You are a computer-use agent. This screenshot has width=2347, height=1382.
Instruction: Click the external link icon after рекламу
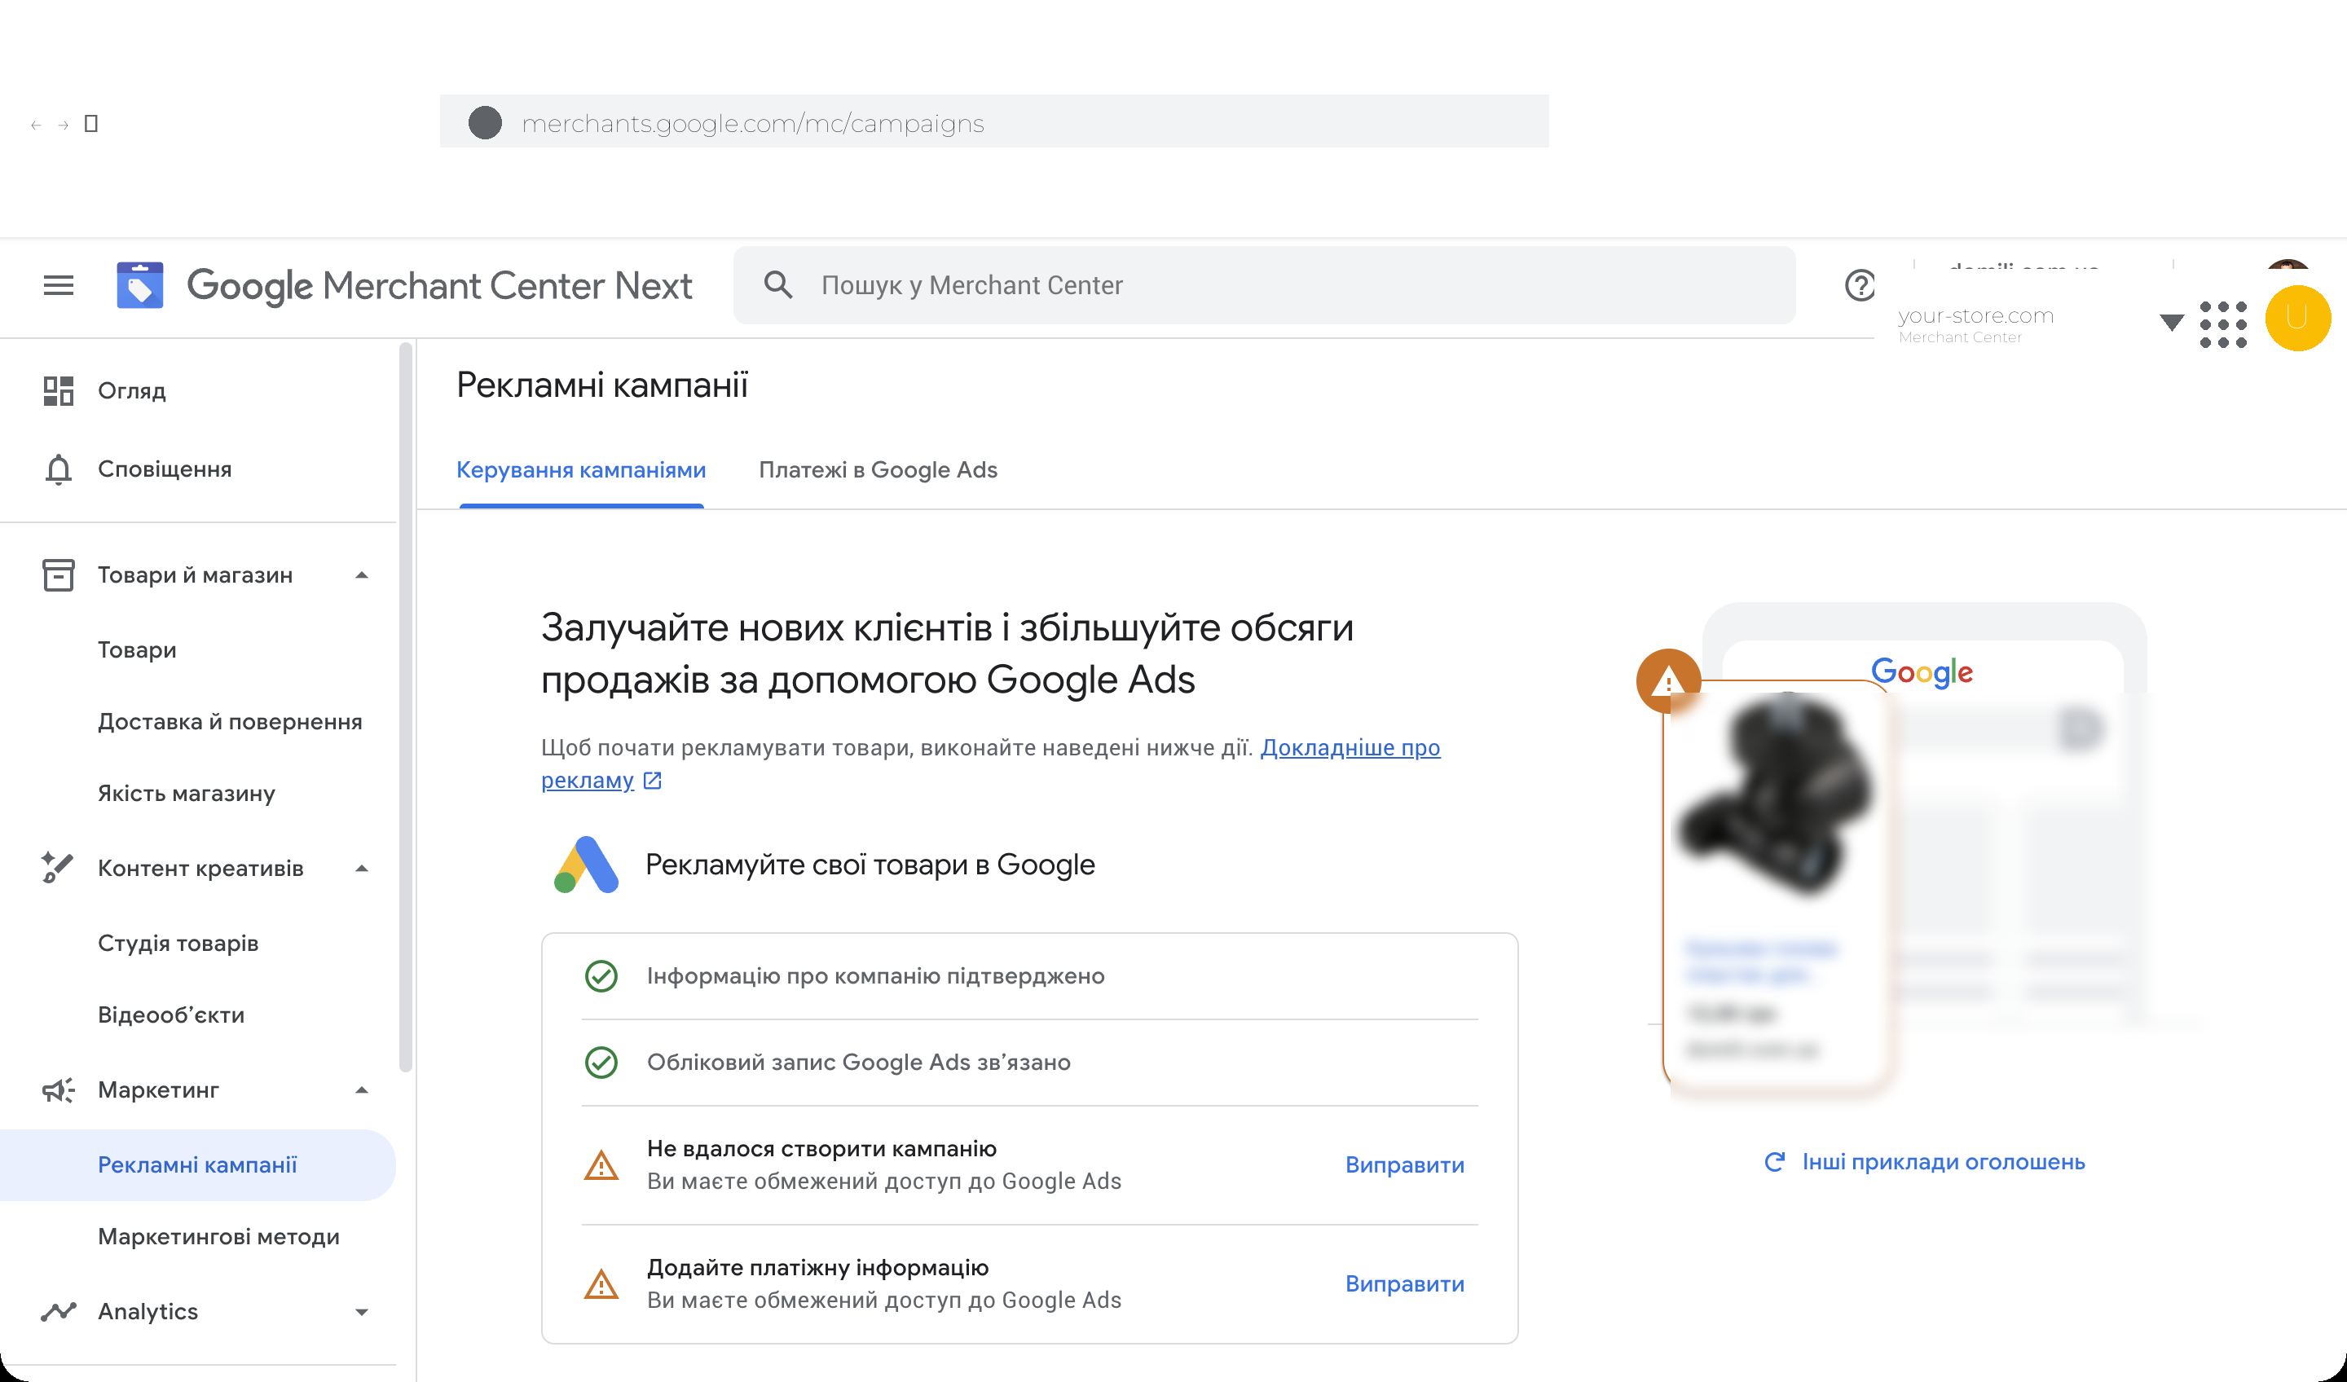653,781
